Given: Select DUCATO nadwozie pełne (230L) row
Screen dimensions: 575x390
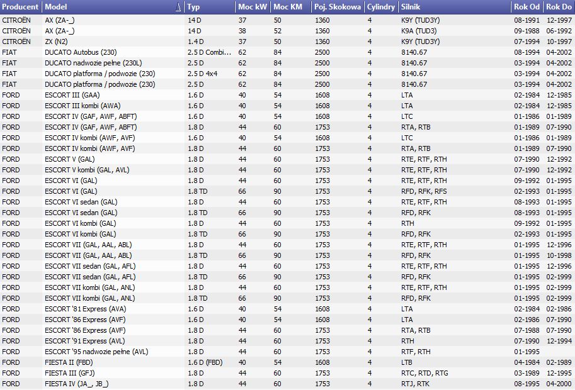Looking at the screenshot, I should pyautogui.click(x=287, y=63).
